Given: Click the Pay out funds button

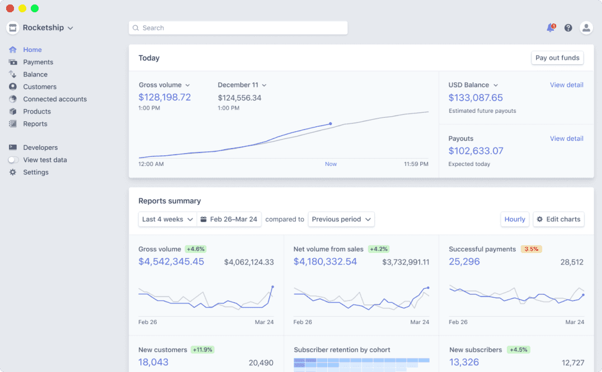Looking at the screenshot, I should tap(557, 58).
